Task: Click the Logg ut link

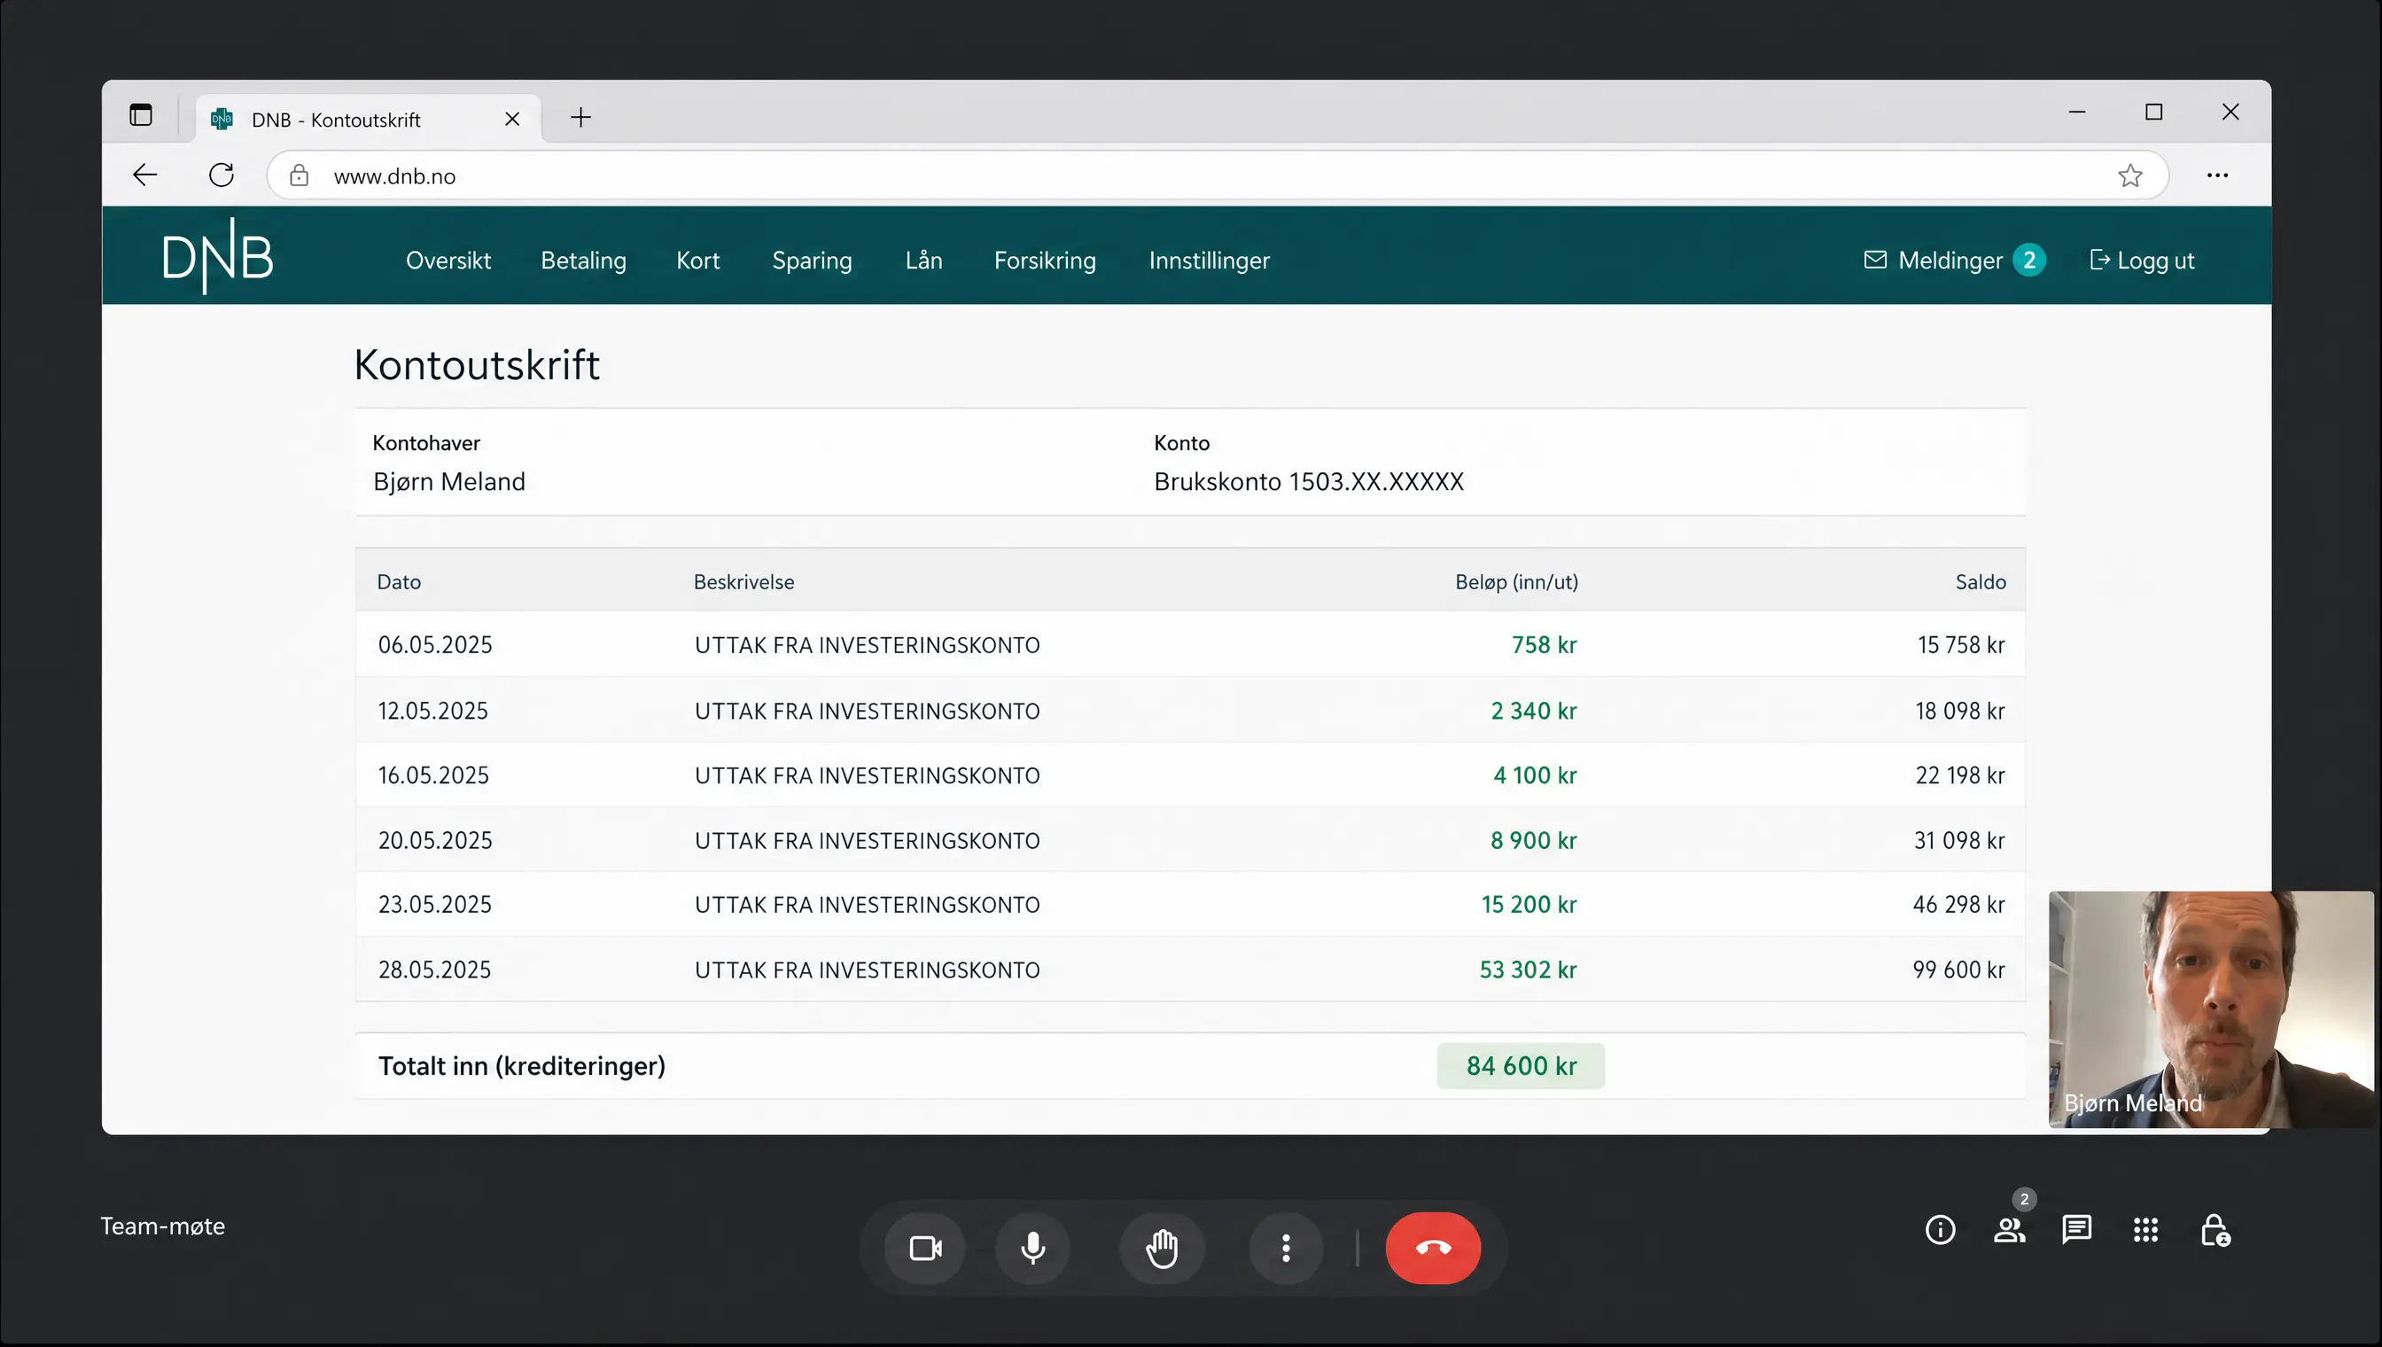Action: [2142, 260]
